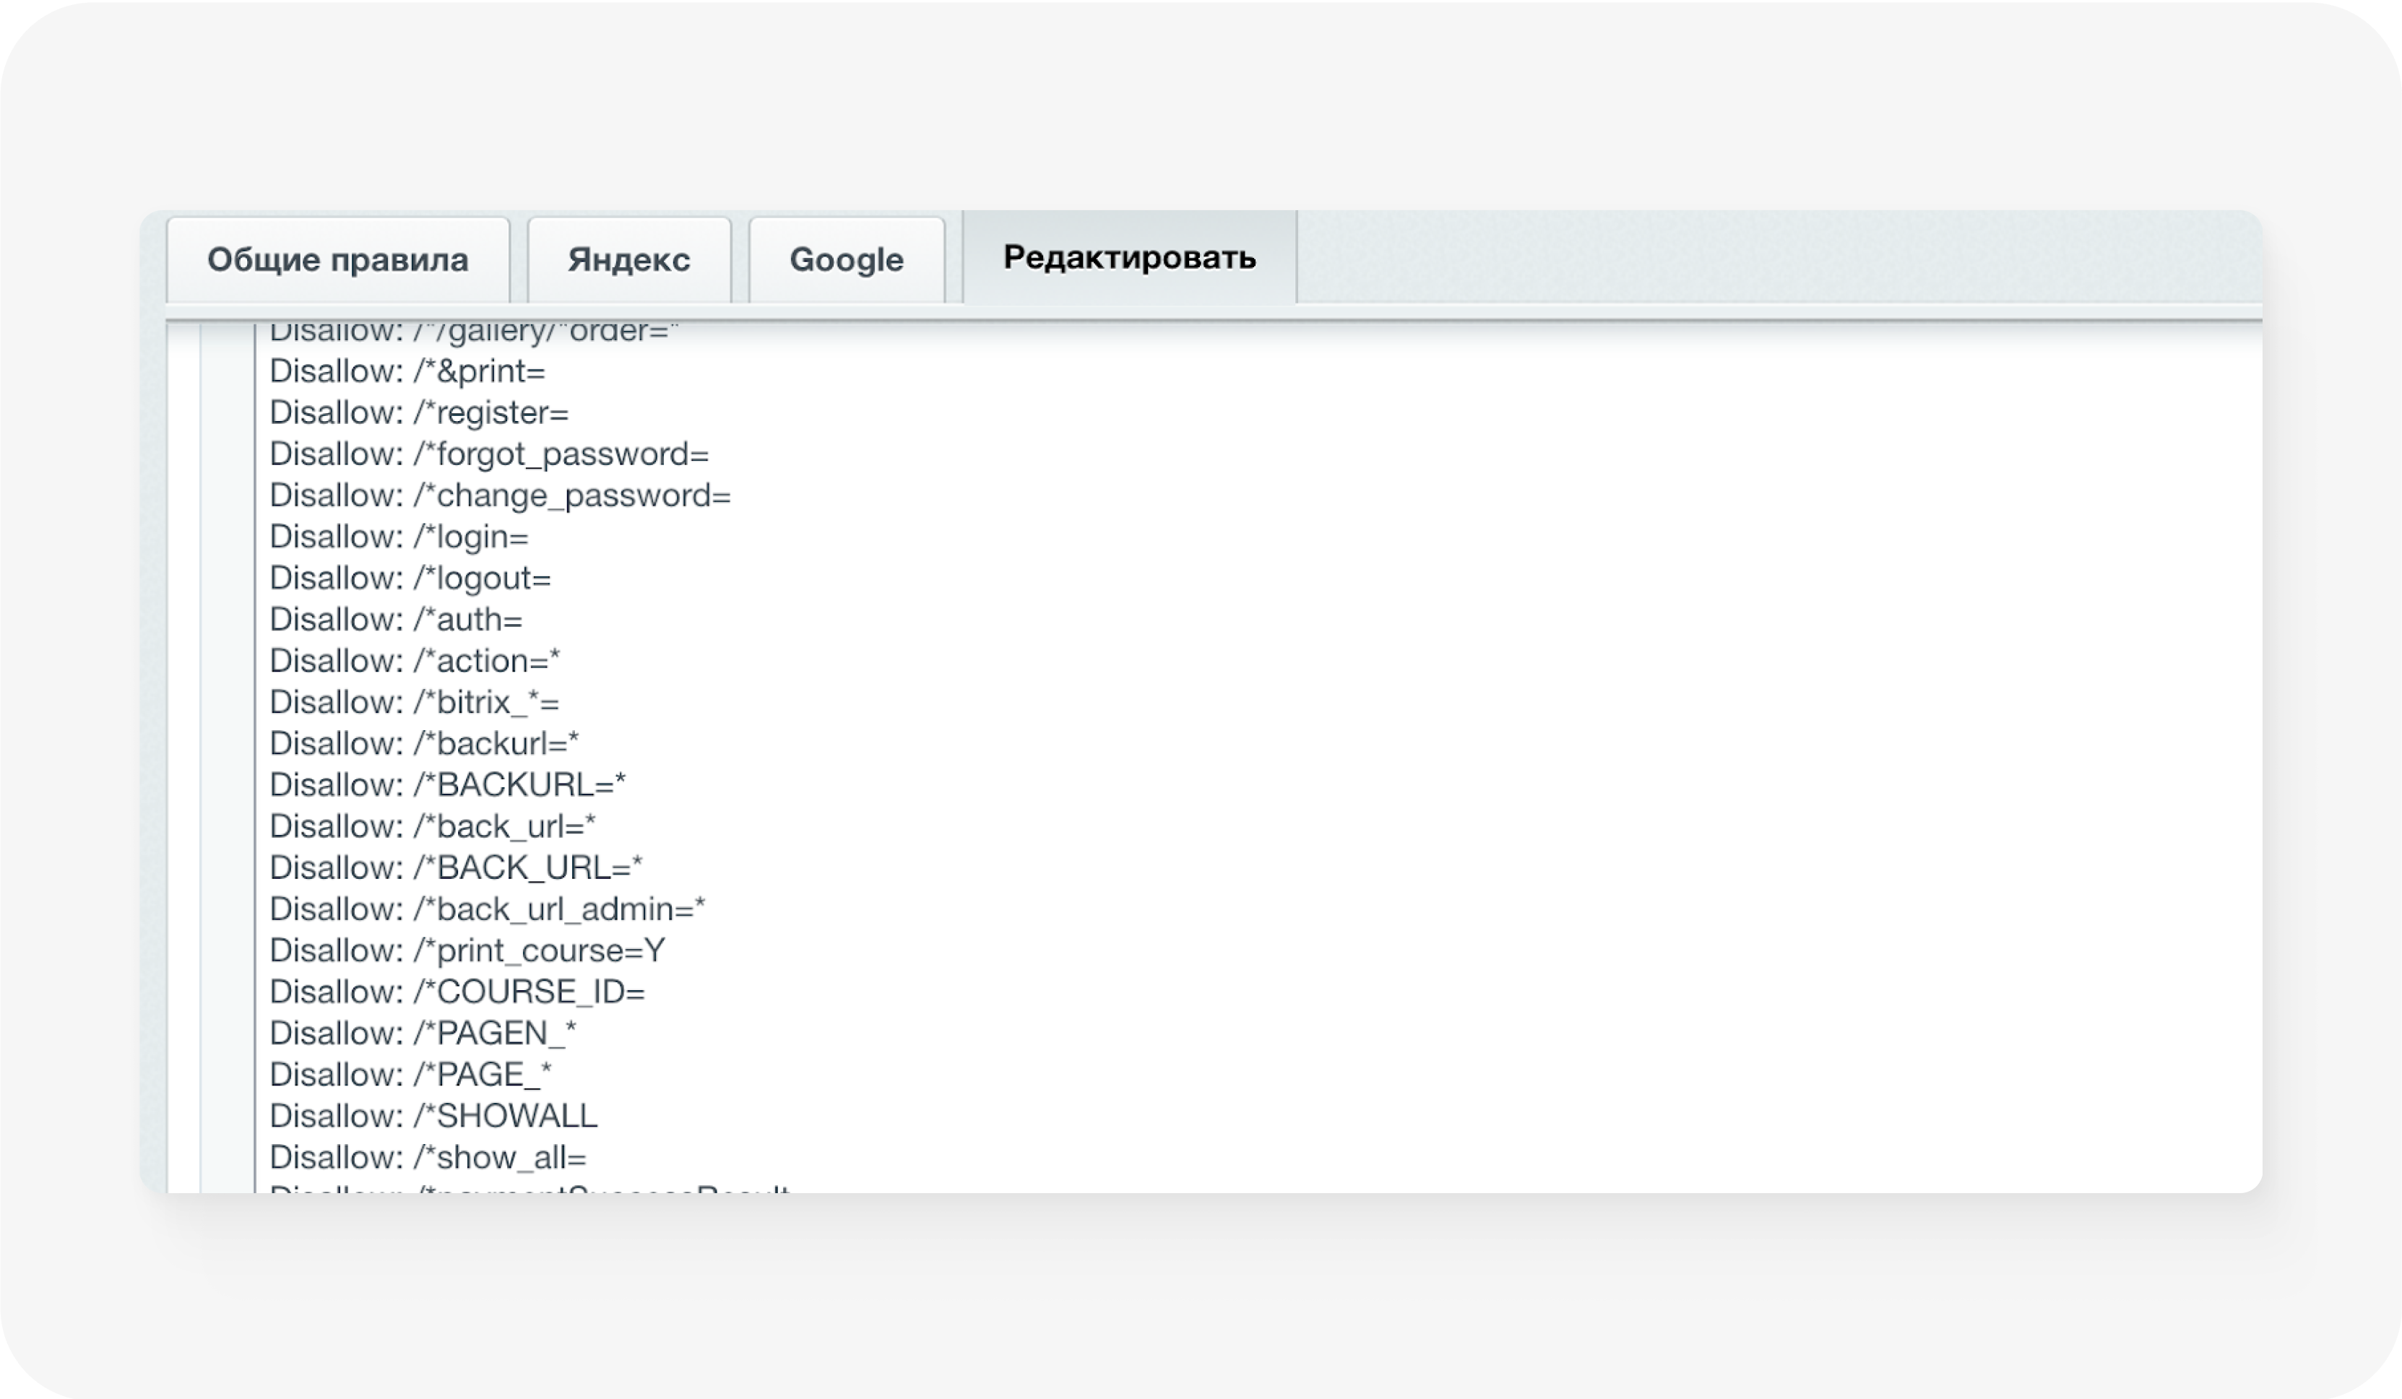
Task: Click the print_course=Y rule line
Action: coord(467,950)
